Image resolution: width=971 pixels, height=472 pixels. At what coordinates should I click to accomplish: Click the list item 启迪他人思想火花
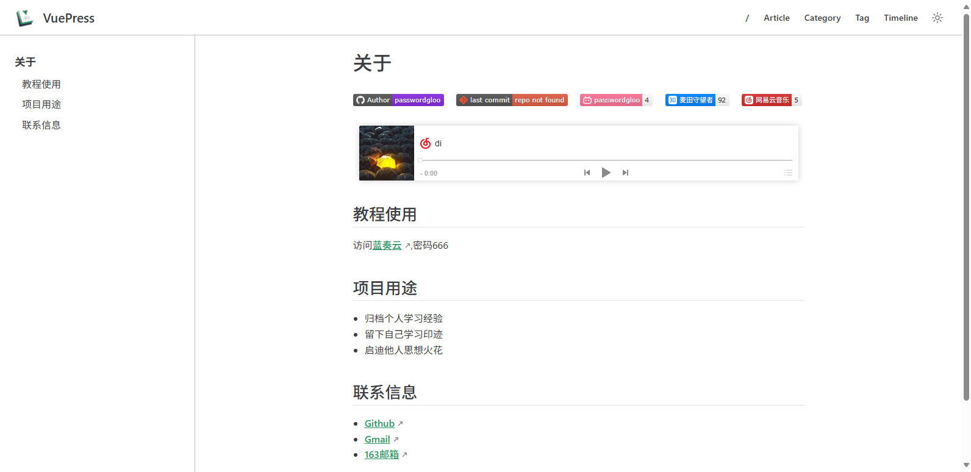[x=404, y=350]
